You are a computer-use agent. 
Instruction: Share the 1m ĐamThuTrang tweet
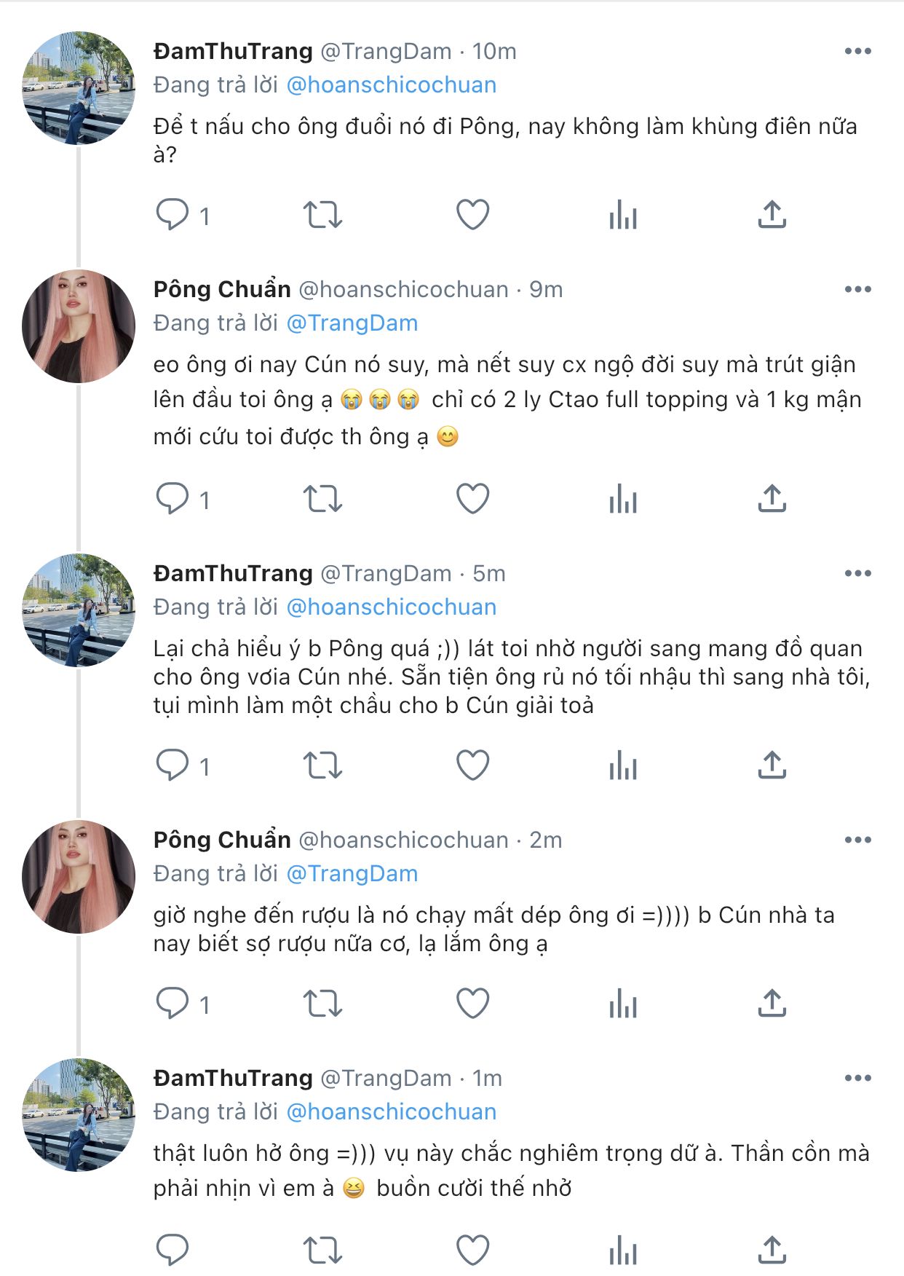click(772, 1251)
